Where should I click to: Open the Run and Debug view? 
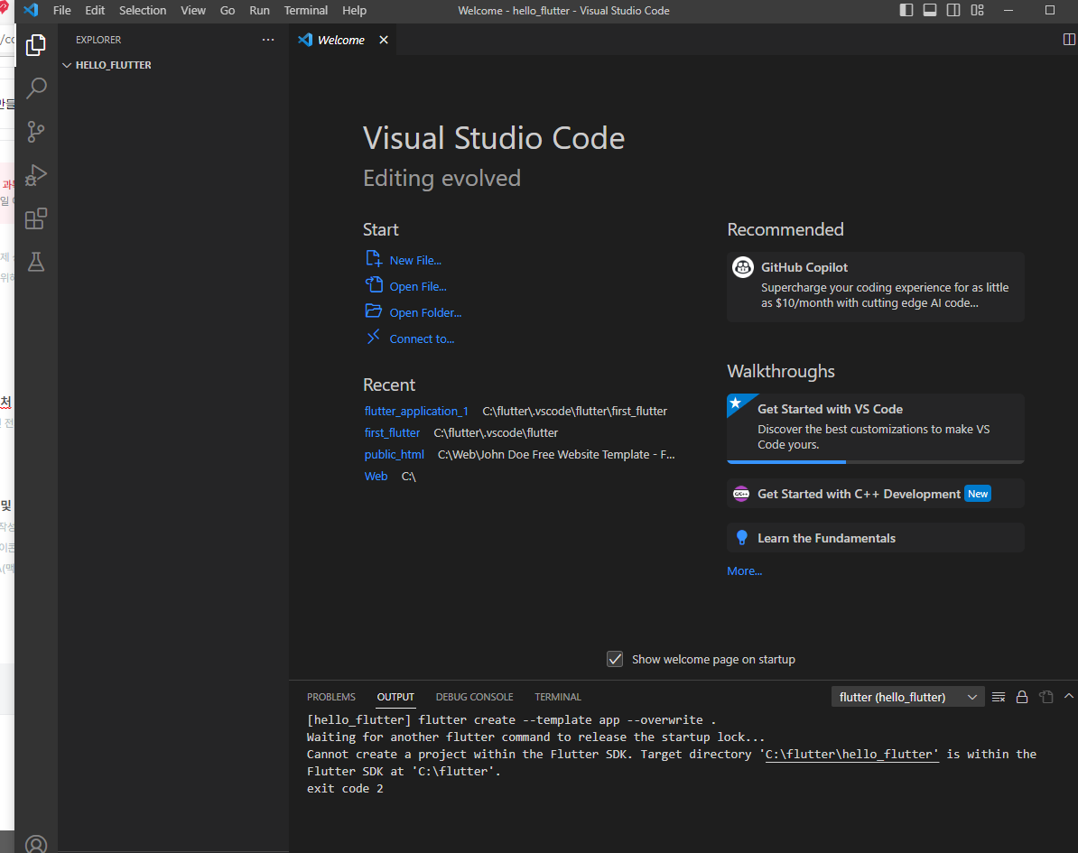click(x=36, y=175)
